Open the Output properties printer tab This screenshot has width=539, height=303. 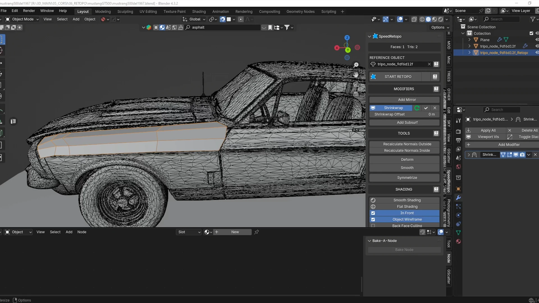coord(458,140)
